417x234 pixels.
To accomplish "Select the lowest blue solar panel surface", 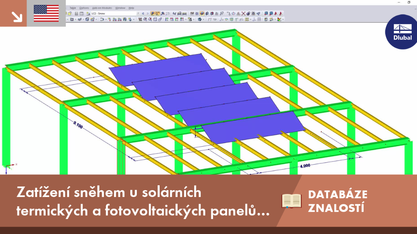I will click(252, 127).
